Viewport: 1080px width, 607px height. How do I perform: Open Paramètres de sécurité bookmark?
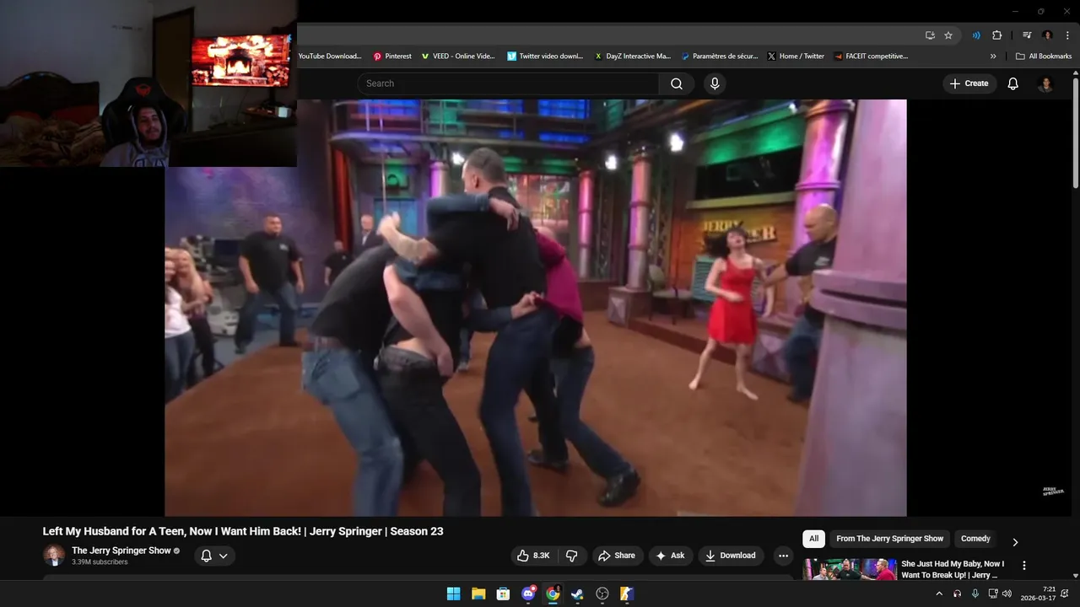click(x=720, y=56)
